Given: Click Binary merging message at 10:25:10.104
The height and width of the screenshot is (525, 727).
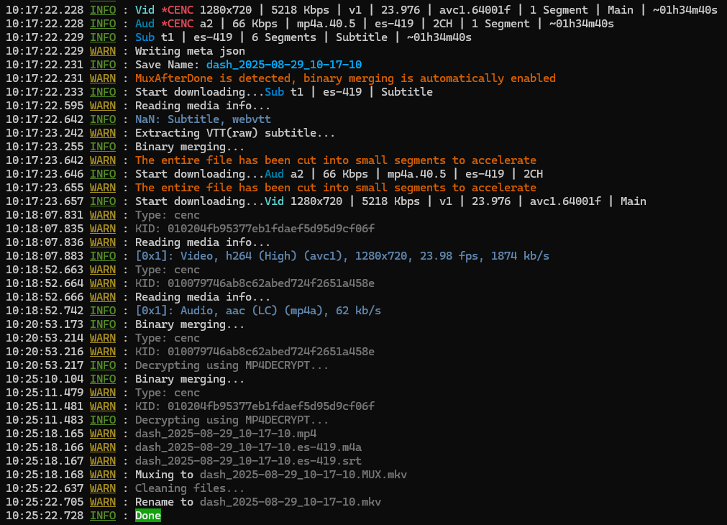Looking at the screenshot, I should point(190,379).
